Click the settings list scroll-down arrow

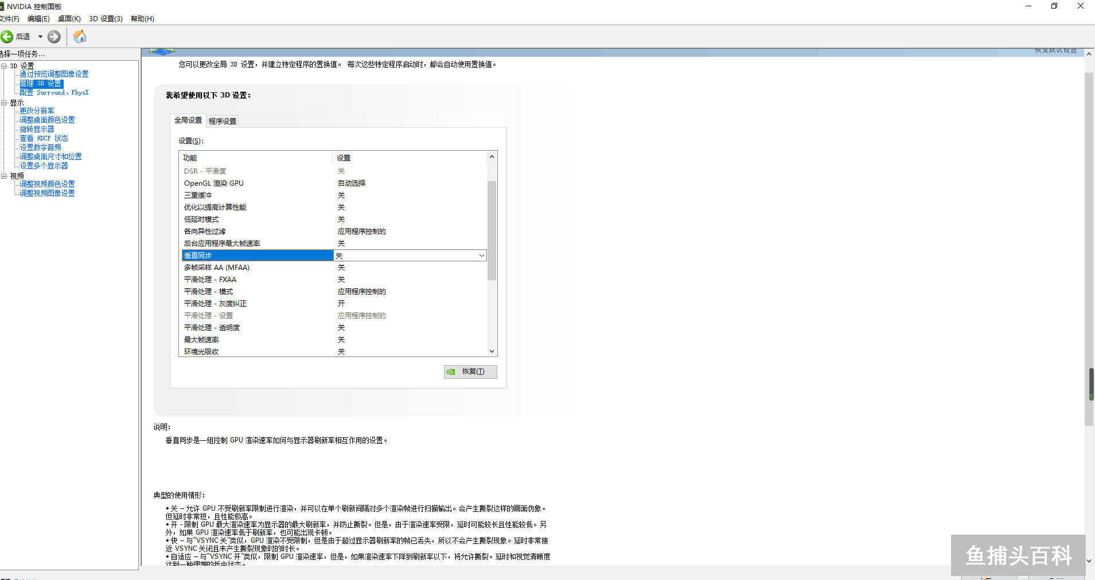pyautogui.click(x=492, y=351)
